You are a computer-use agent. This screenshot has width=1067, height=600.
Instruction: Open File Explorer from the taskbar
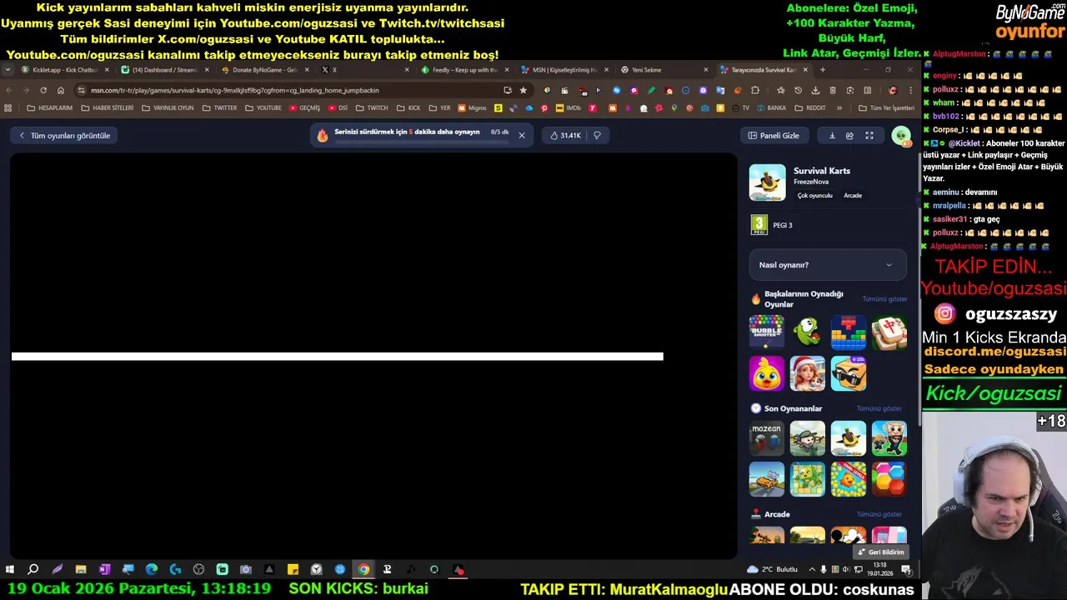coord(81,570)
